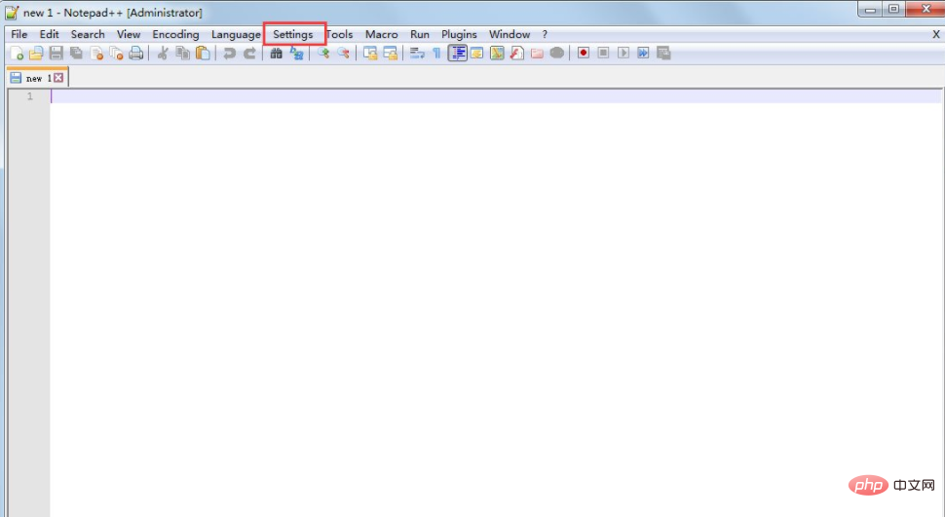Close the 'new 1' tab with red X
Image resolution: width=945 pixels, height=517 pixels.
point(58,78)
